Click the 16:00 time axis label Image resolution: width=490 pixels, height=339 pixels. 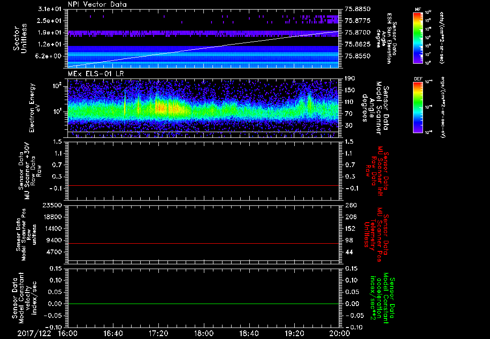(68, 333)
